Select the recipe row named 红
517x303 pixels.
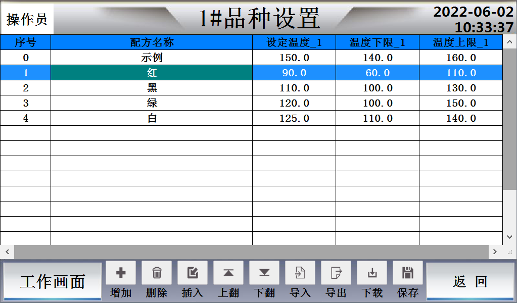click(x=151, y=72)
